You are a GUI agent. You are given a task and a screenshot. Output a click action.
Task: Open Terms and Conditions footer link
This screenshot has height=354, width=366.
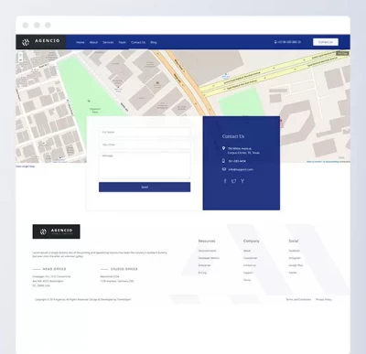298,299
